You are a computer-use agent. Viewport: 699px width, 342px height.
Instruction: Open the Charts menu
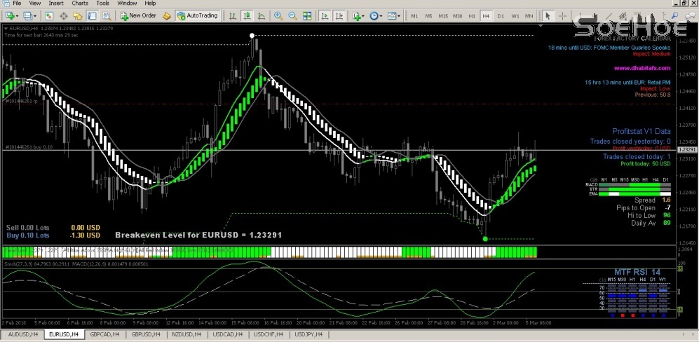pos(80,4)
